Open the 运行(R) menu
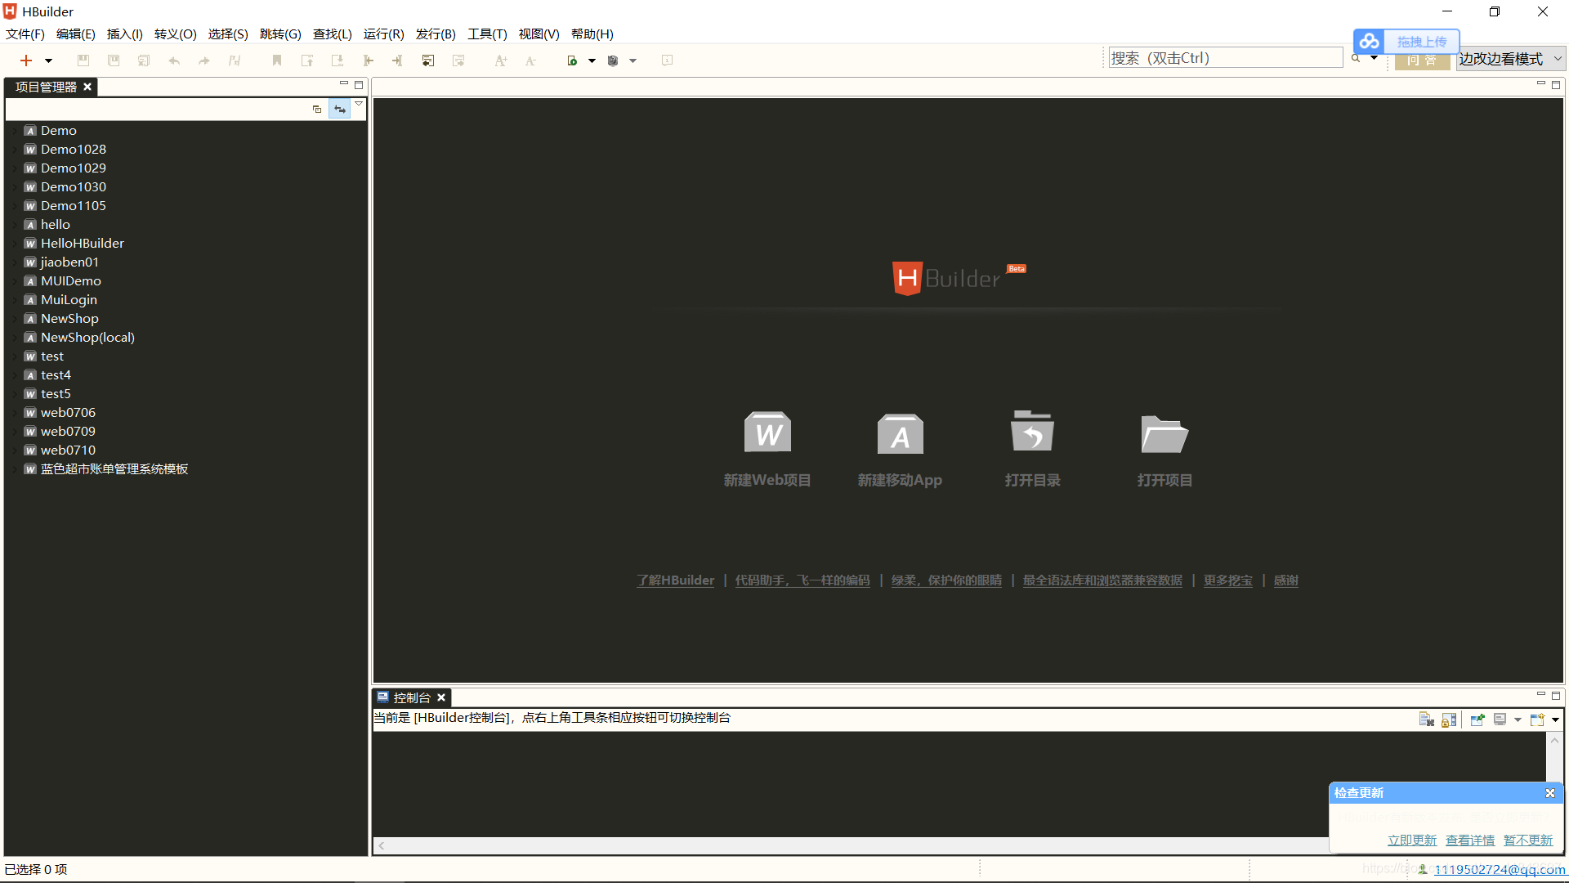1569x883 pixels. point(383,34)
